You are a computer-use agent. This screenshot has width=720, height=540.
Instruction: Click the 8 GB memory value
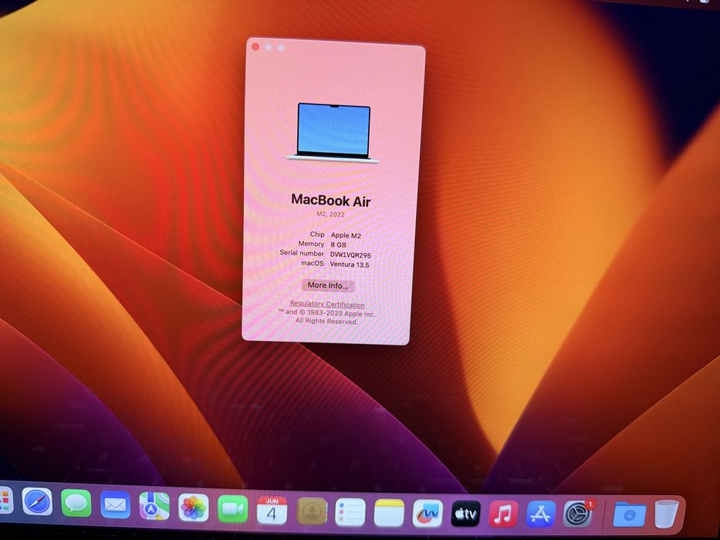(x=339, y=245)
